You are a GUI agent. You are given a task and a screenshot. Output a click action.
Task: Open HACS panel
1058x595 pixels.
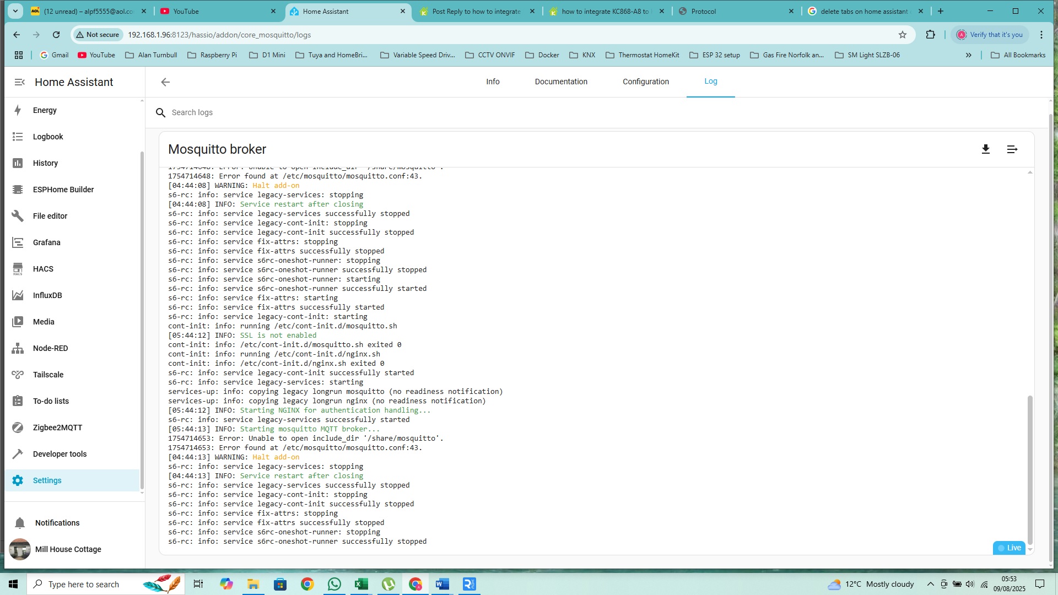pos(43,269)
